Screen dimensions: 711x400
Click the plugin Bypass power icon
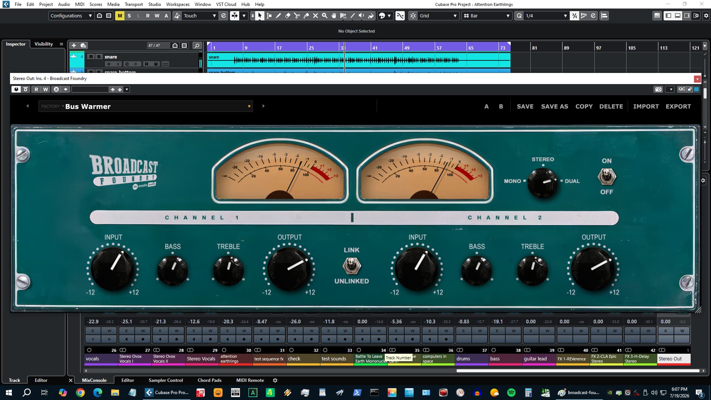[16, 89]
